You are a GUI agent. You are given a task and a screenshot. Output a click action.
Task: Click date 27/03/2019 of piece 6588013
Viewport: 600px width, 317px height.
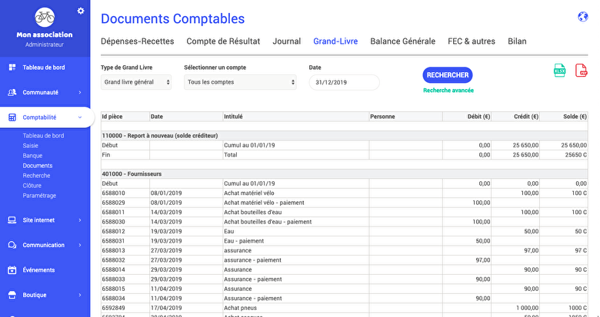[166, 250]
